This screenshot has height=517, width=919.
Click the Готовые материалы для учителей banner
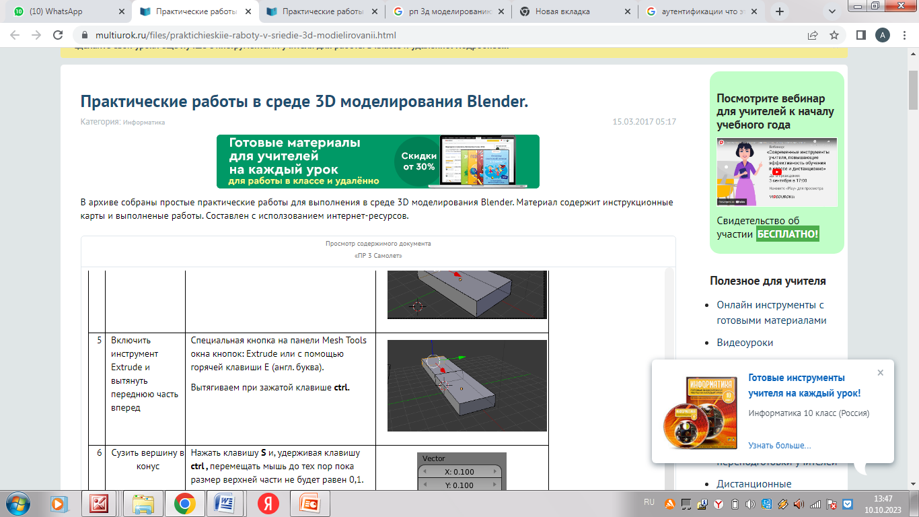[378, 162]
